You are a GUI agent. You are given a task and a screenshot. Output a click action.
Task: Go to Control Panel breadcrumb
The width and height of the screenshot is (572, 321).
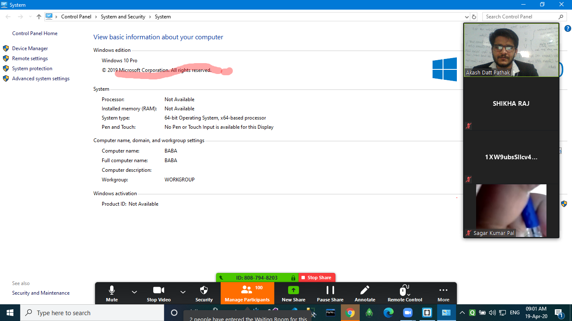(x=76, y=17)
